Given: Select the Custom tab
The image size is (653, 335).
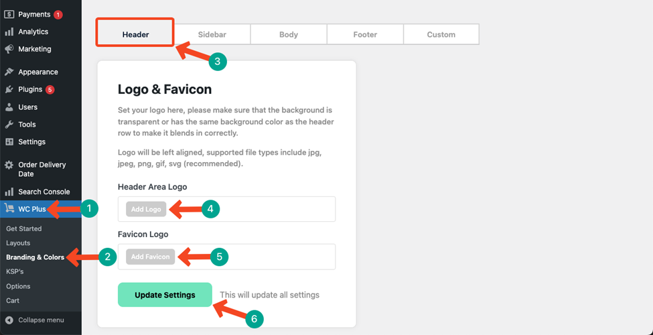Looking at the screenshot, I should tap(441, 35).
